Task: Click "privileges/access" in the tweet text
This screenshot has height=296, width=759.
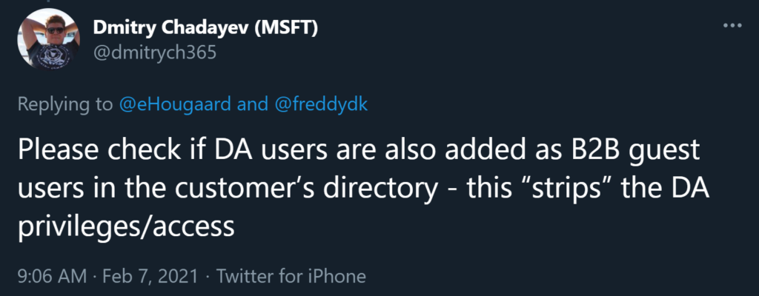Action: click(x=126, y=226)
